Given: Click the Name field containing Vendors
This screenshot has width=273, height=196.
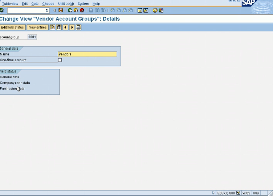Looking at the screenshot, I should [87, 54].
